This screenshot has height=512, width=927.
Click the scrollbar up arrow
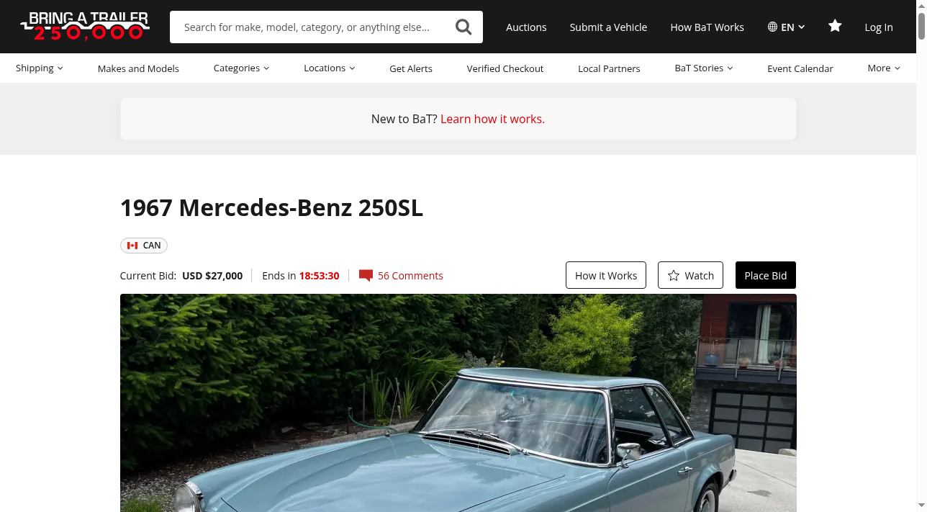point(921,6)
